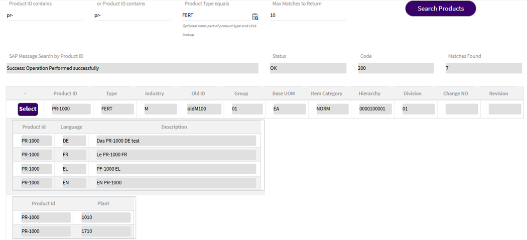Click the NORM item category cell
The image size is (527, 240).
(332, 109)
